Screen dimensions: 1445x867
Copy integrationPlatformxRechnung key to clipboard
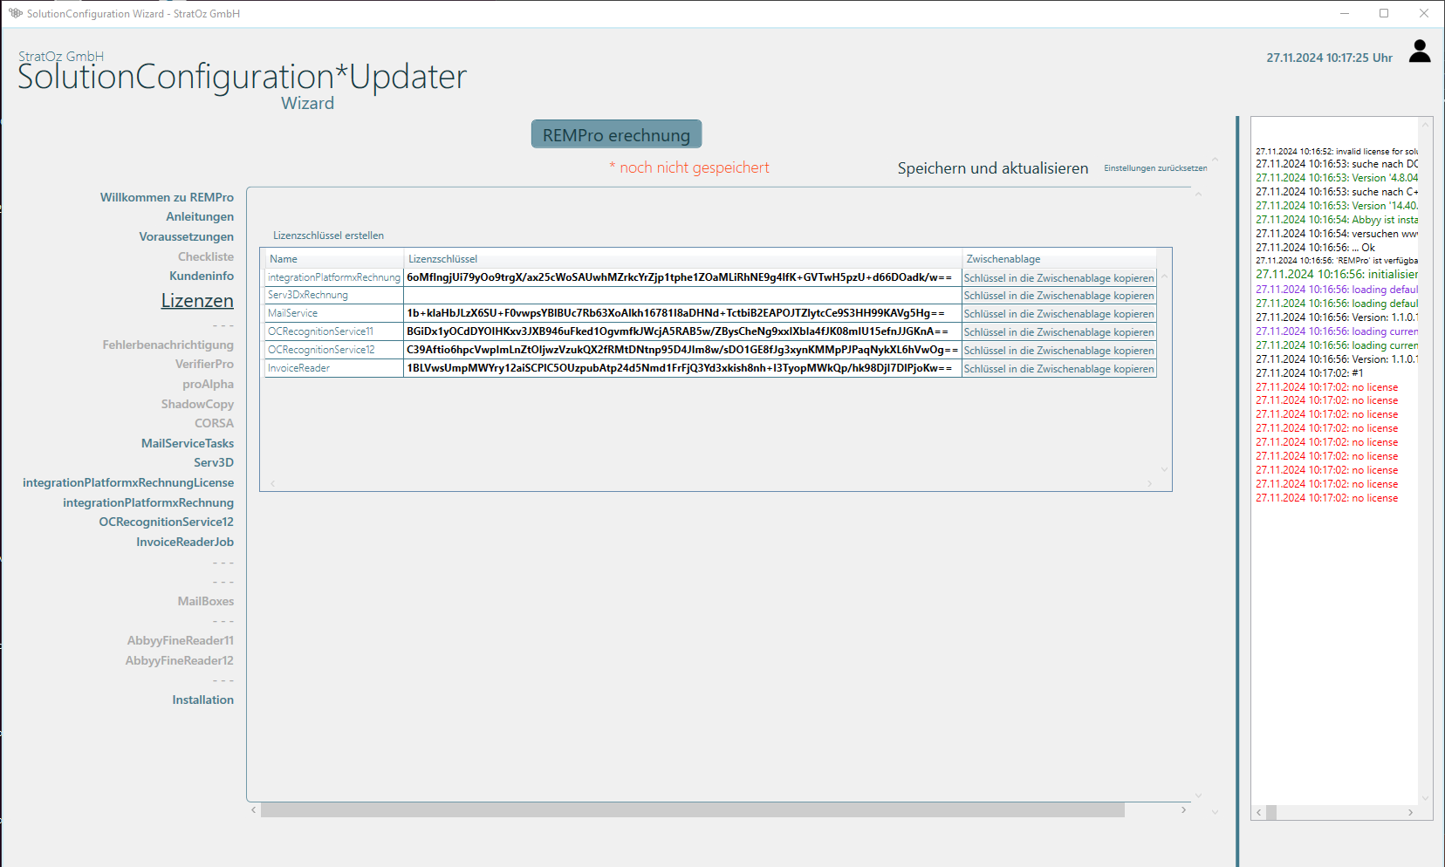[1058, 278]
